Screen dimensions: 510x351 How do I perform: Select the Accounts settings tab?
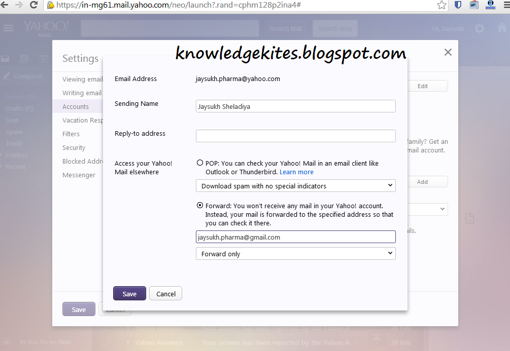click(78, 106)
